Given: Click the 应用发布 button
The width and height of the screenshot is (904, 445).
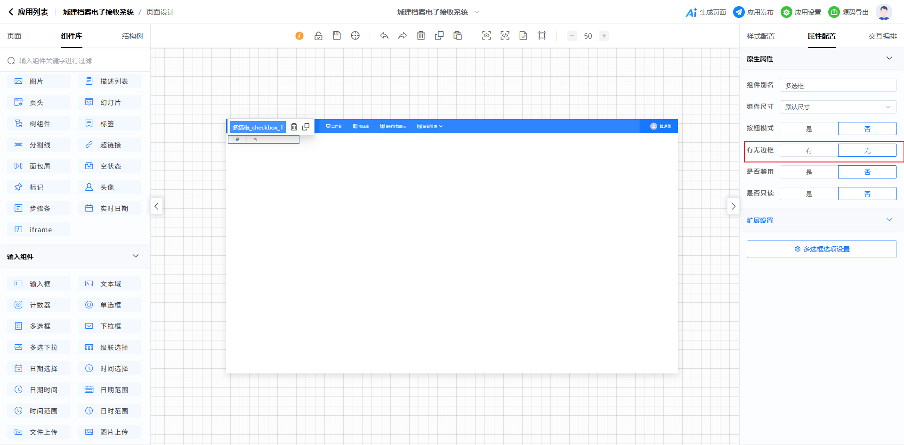Looking at the screenshot, I should click(x=753, y=12).
